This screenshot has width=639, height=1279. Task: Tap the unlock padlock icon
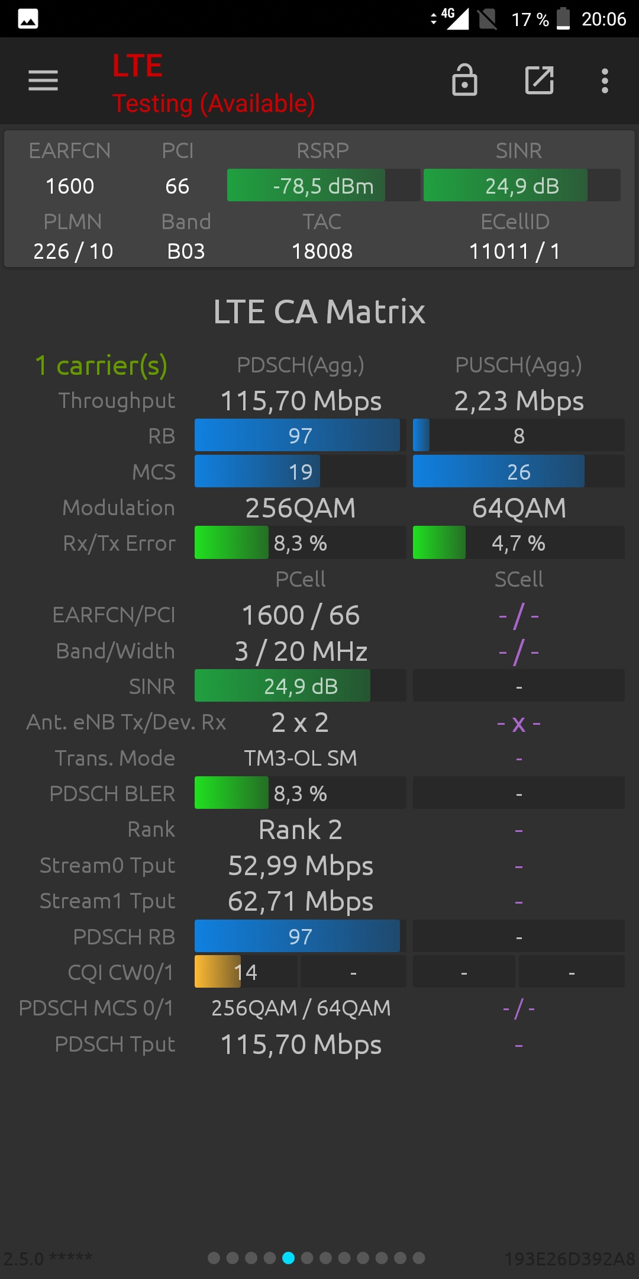[464, 80]
